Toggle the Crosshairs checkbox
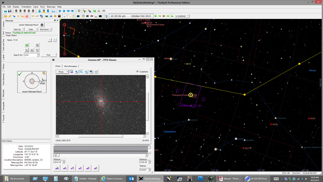The height and width of the screenshot is (182, 323). tap(138, 72)
